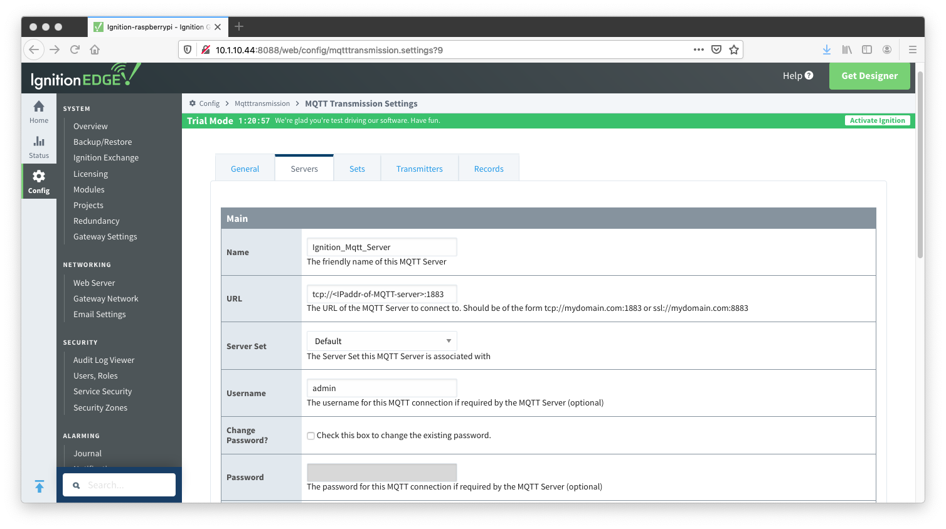Toggle the browser sidebar icon
Viewport: 946px width, 529px height.
click(867, 50)
